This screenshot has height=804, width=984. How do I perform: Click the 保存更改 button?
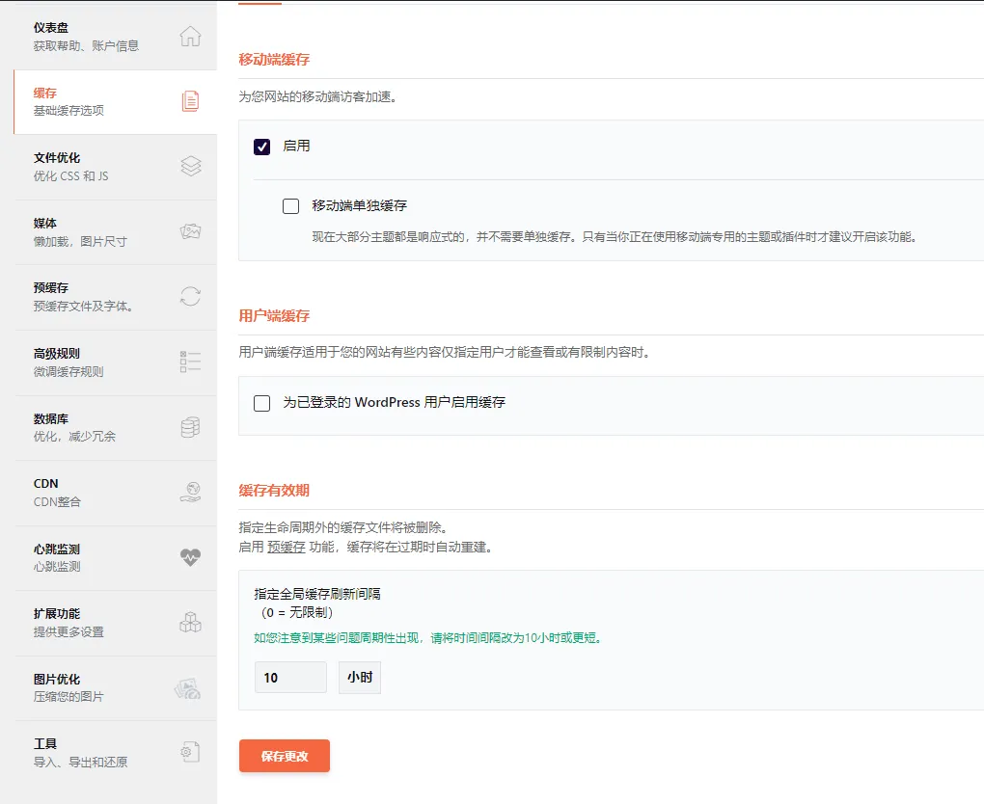(x=284, y=756)
